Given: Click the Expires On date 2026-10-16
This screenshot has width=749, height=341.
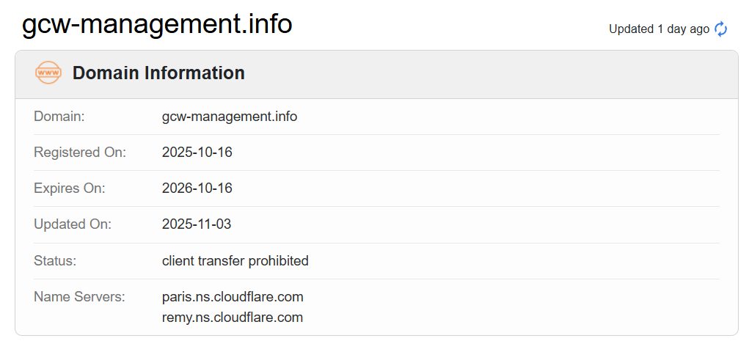Looking at the screenshot, I should (x=197, y=188).
